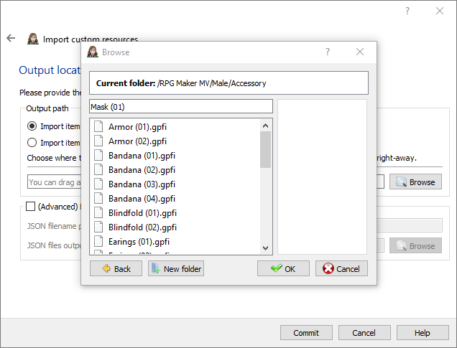This screenshot has height=348, width=457.
Task: Select Bandana (03).gpfi file
Action: tap(142, 184)
